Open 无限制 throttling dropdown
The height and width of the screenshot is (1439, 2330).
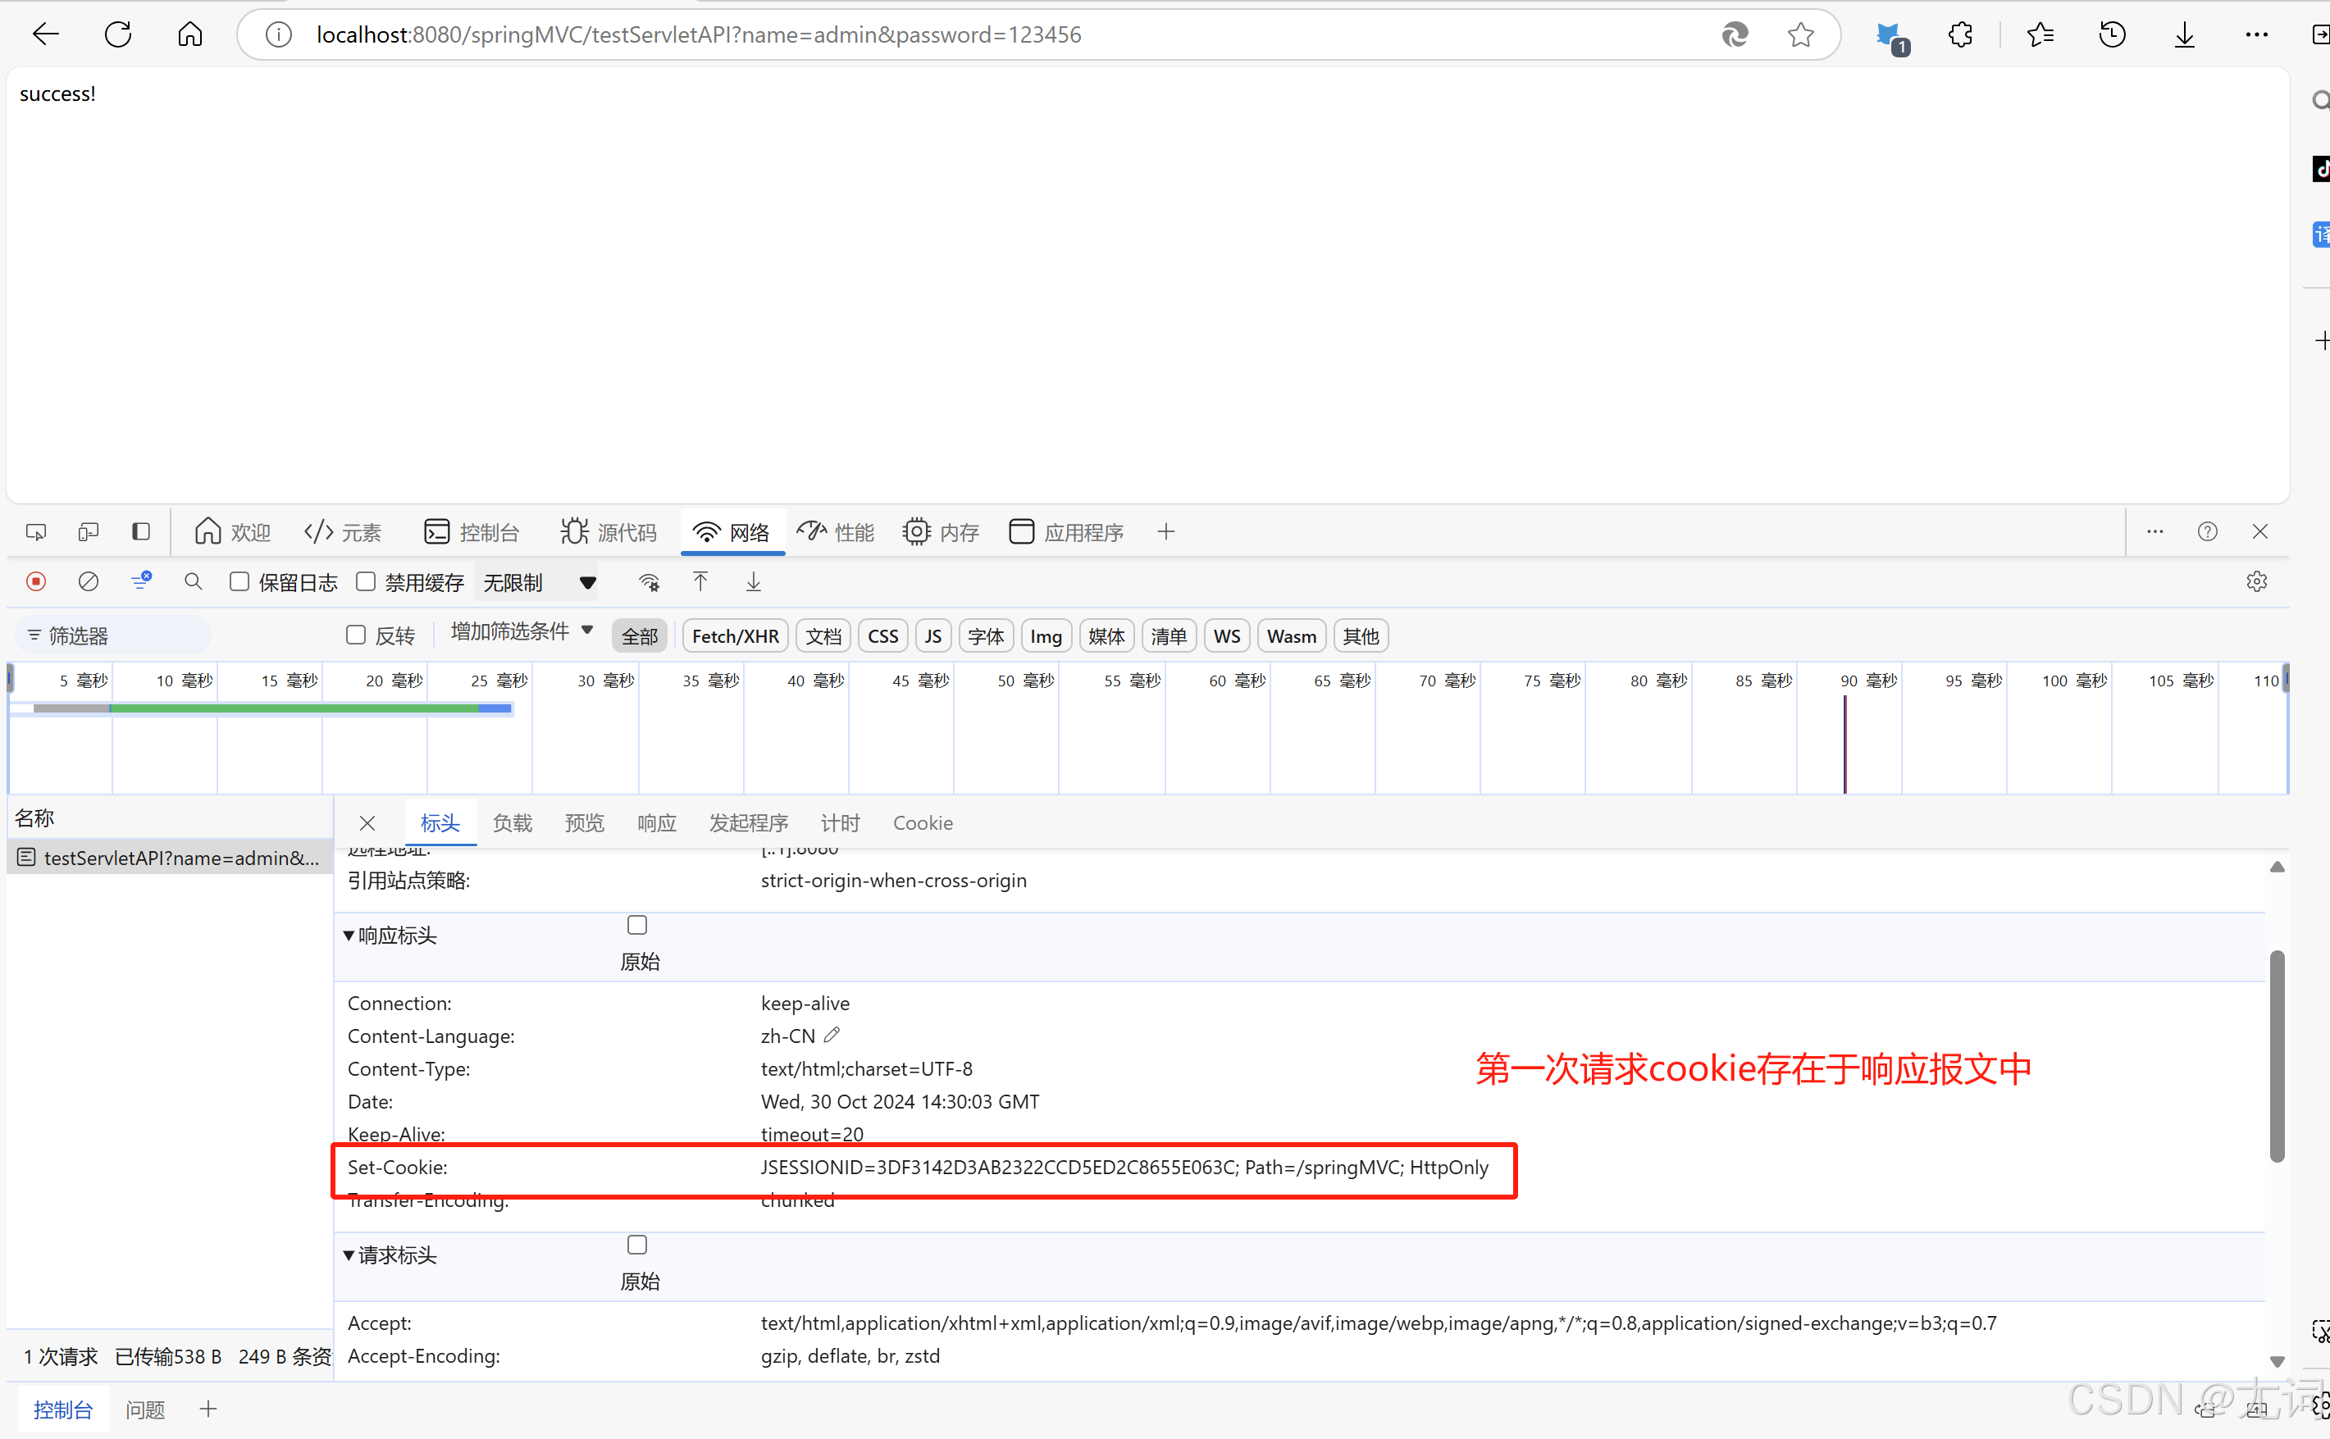click(x=540, y=582)
